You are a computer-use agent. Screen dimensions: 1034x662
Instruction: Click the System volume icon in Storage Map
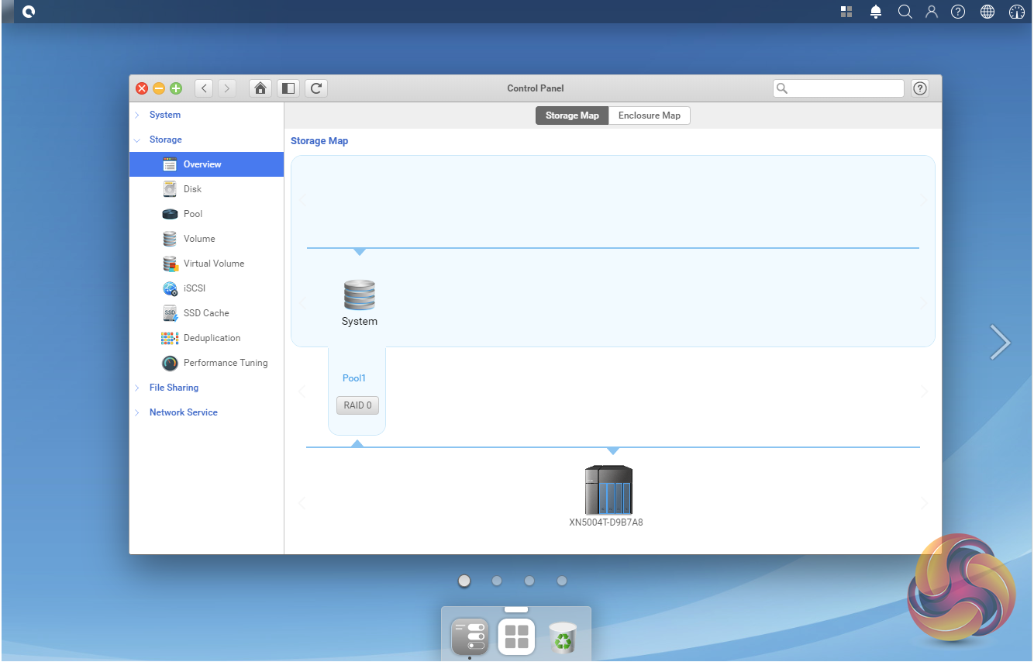click(x=359, y=296)
